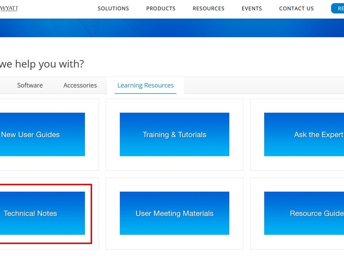Select the Accessories tab
The width and height of the screenshot is (344, 258).
click(x=80, y=85)
